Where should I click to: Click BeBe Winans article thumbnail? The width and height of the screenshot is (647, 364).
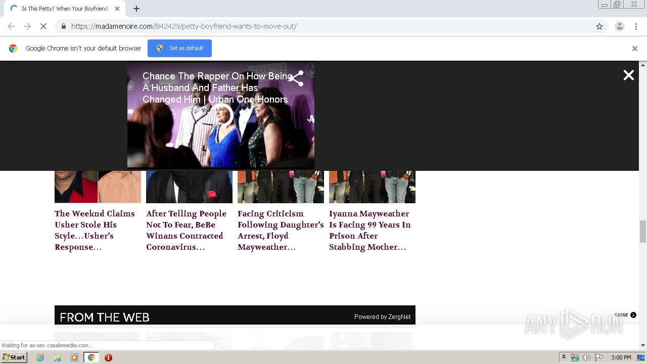pos(189,187)
